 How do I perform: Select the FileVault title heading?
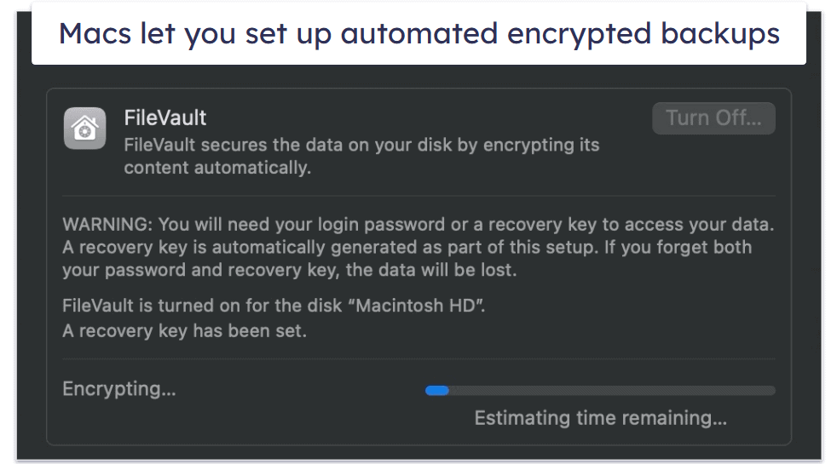pos(165,117)
